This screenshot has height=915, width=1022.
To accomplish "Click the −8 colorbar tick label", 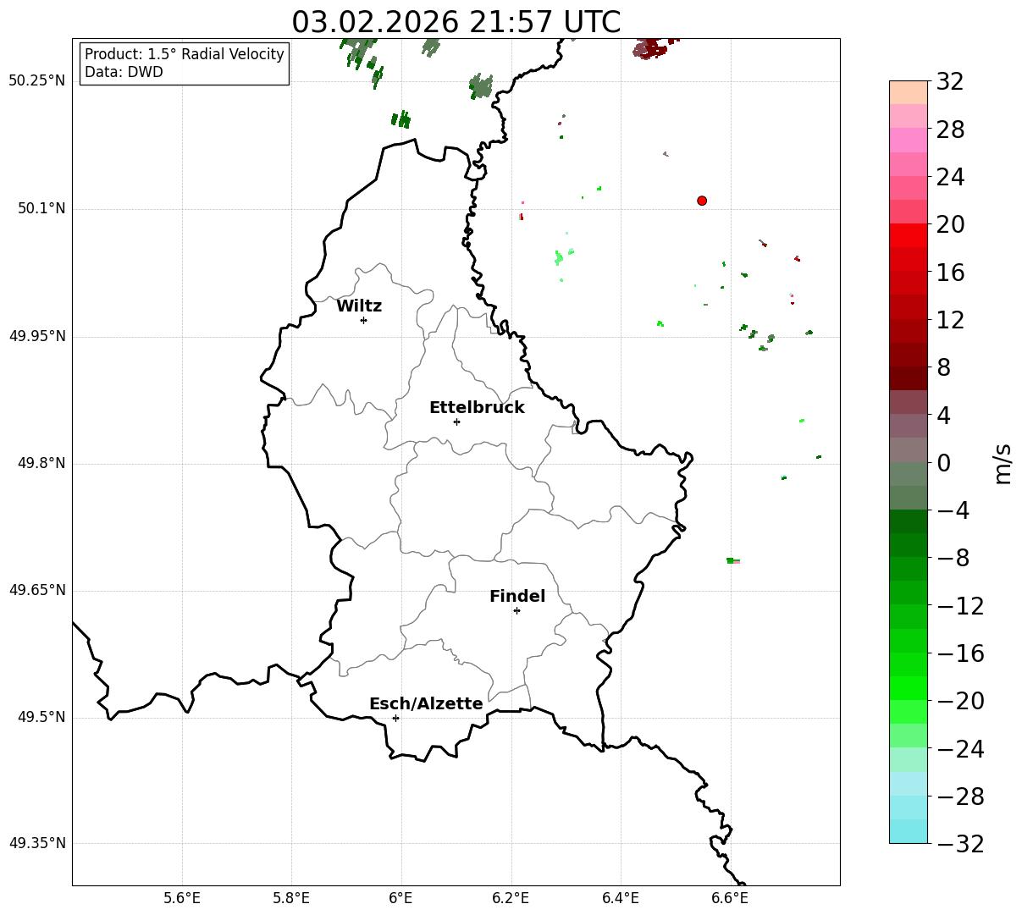I will tap(953, 558).
